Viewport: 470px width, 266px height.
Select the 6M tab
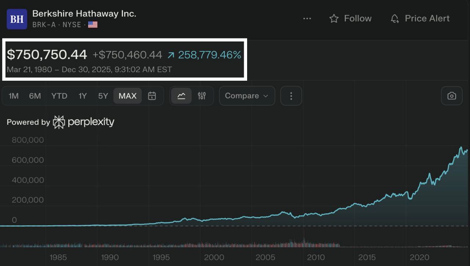(35, 96)
